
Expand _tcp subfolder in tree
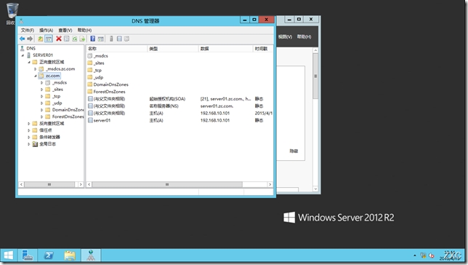41,96
